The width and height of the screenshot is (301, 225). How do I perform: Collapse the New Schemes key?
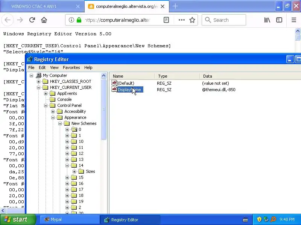pyautogui.click(x=60, y=124)
